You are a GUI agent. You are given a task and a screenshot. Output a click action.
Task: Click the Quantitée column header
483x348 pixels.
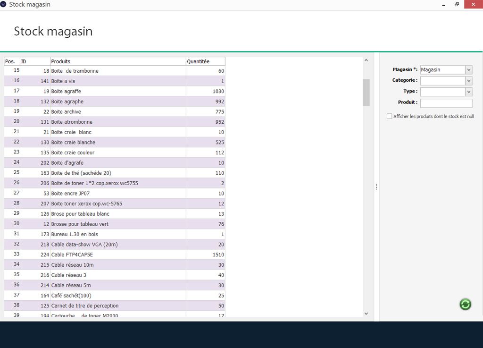click(205, 61)
